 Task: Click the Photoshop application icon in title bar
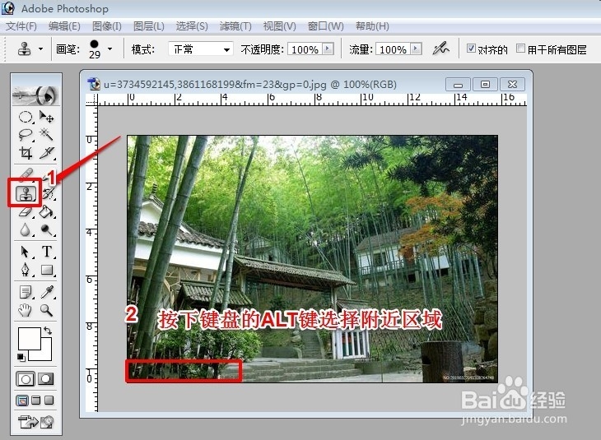click(7, 8)
